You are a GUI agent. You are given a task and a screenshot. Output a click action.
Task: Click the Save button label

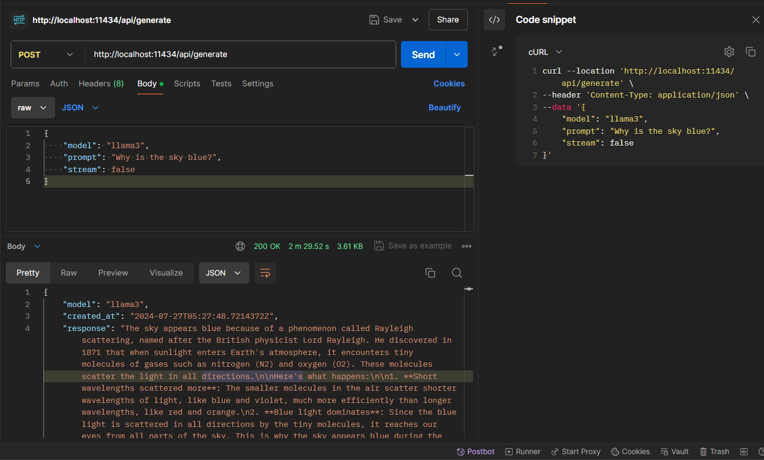[392, 20]
